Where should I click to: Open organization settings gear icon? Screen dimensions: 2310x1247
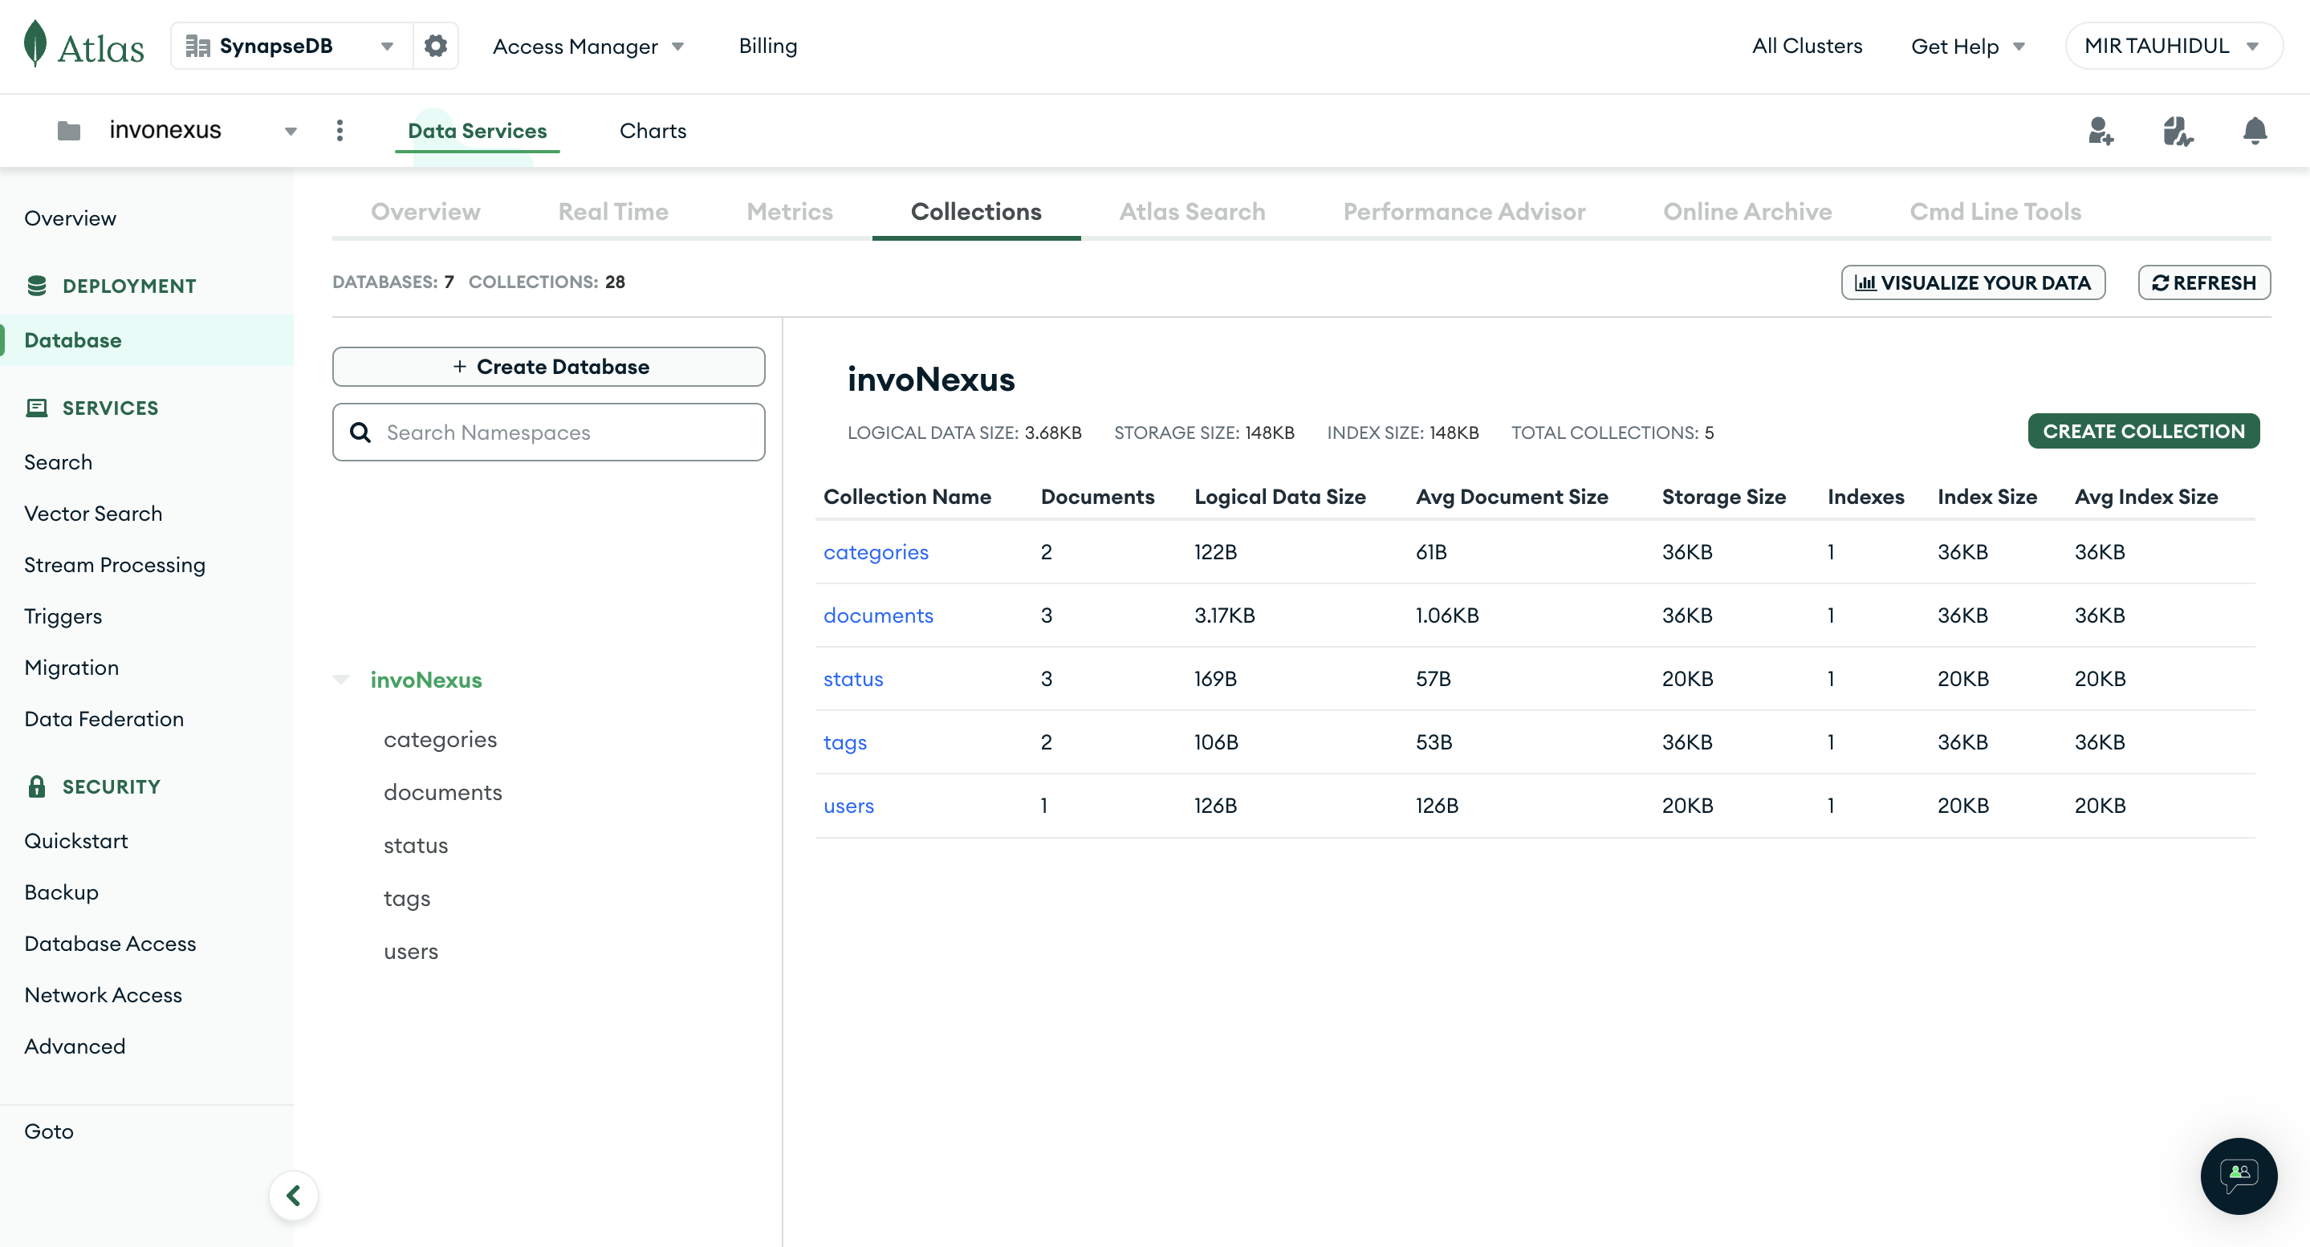[x=436, y=46]
